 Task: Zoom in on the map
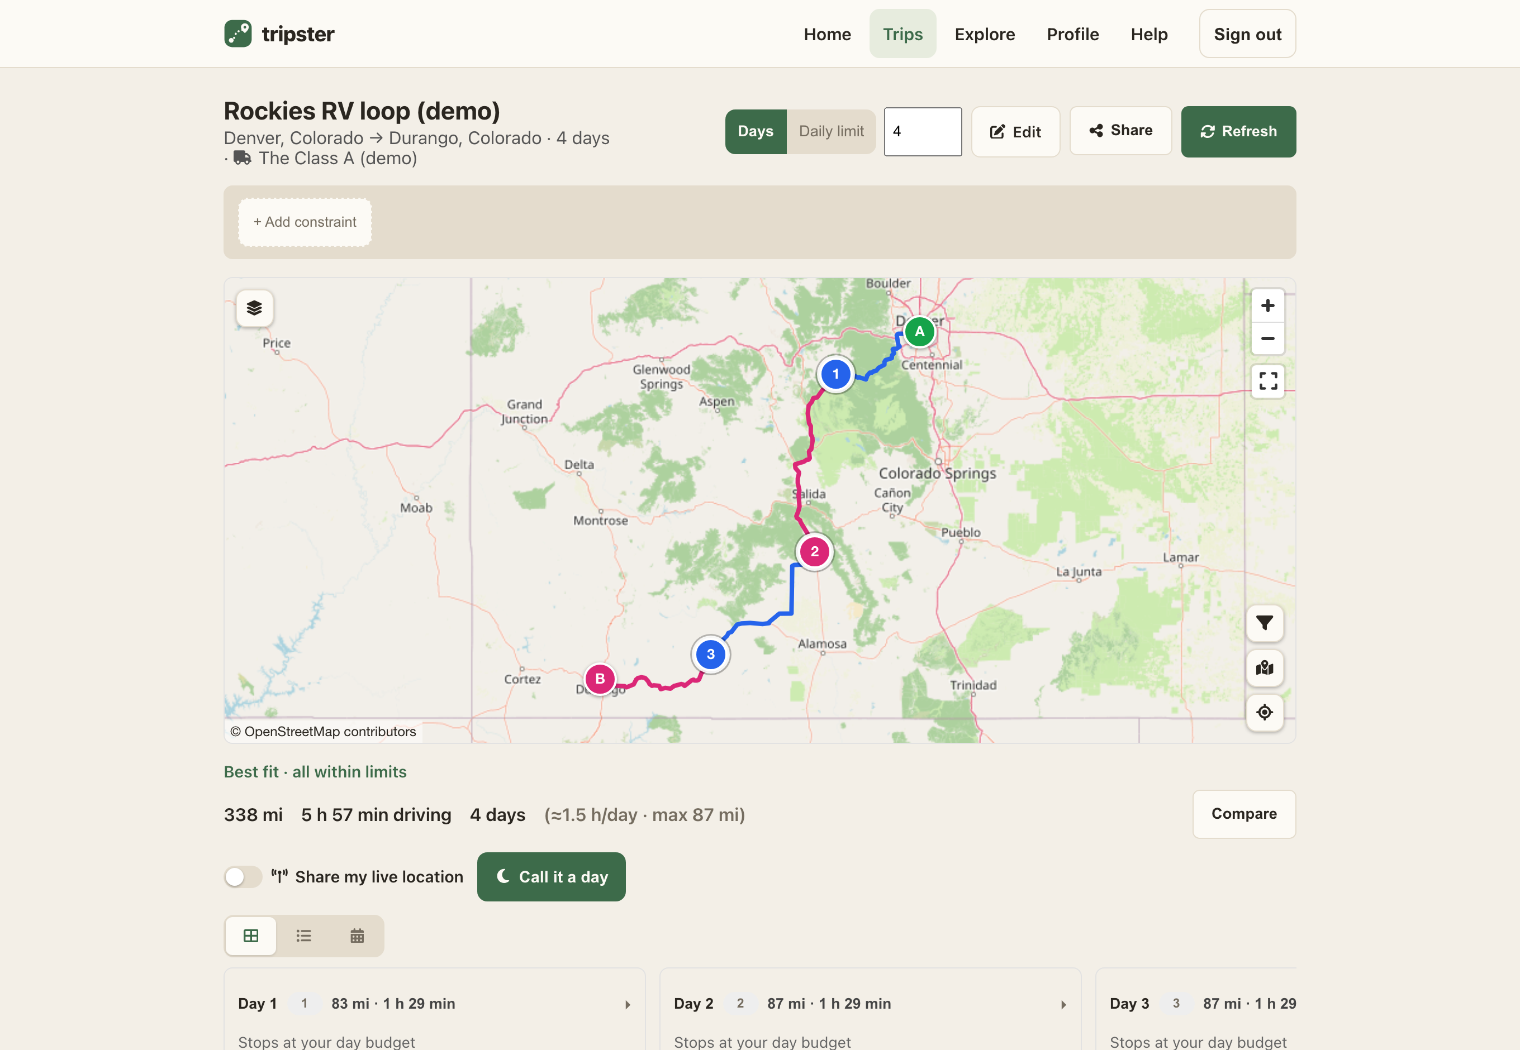(1267, 306)
